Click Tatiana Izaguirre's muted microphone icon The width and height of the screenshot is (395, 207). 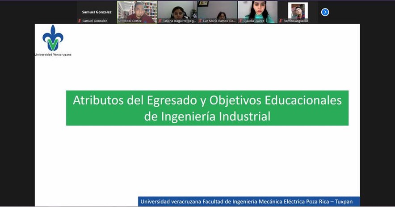[x=160, y=21]
